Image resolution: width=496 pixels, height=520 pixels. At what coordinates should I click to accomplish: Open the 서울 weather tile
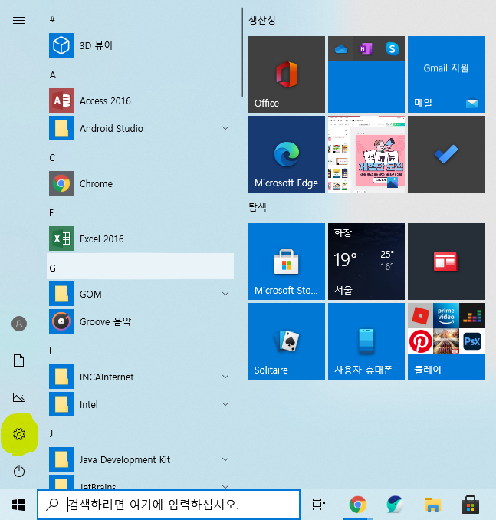pos(366,262)
